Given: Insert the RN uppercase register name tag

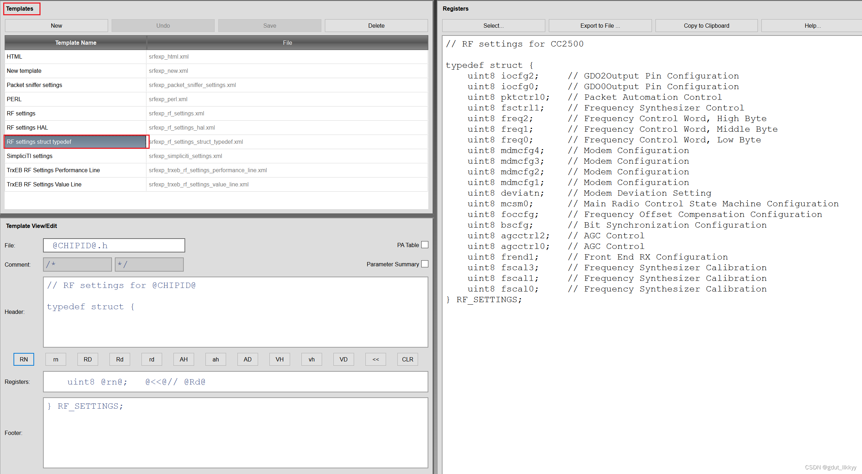Looking at the screenshot, I should (24, 359).
